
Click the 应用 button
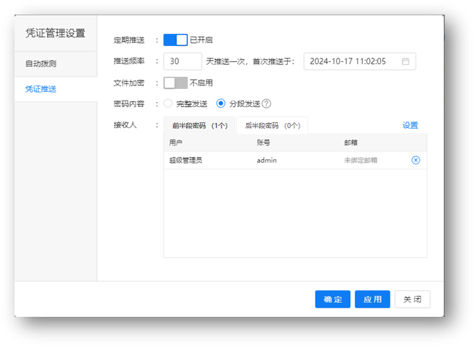373,299
